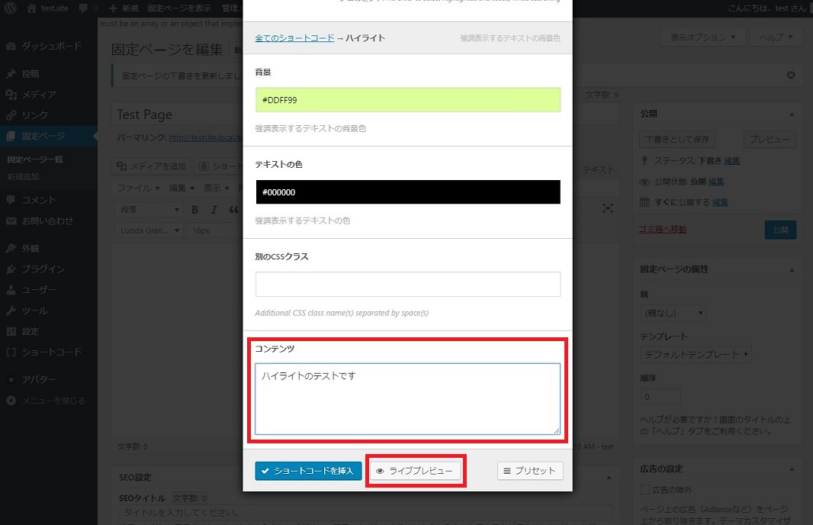Click the Italic formatting icon
The width and height of the screenshot is (813, 525).
pos(214,210)
